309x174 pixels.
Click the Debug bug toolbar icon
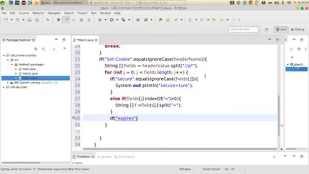(x=100, y=20)
